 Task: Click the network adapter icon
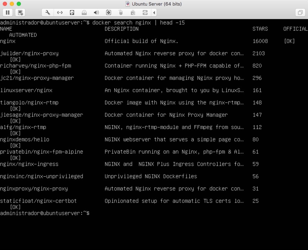60,13
